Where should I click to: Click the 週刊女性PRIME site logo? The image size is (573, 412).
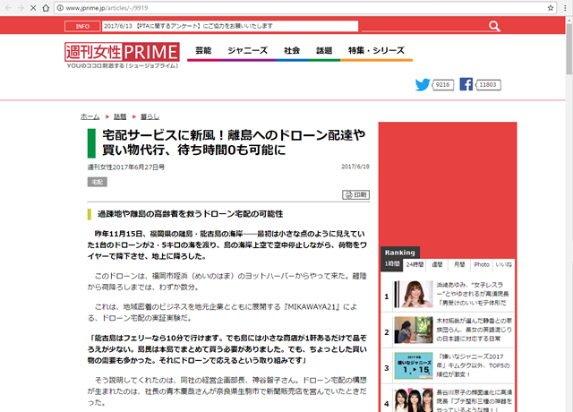(120, 53)
